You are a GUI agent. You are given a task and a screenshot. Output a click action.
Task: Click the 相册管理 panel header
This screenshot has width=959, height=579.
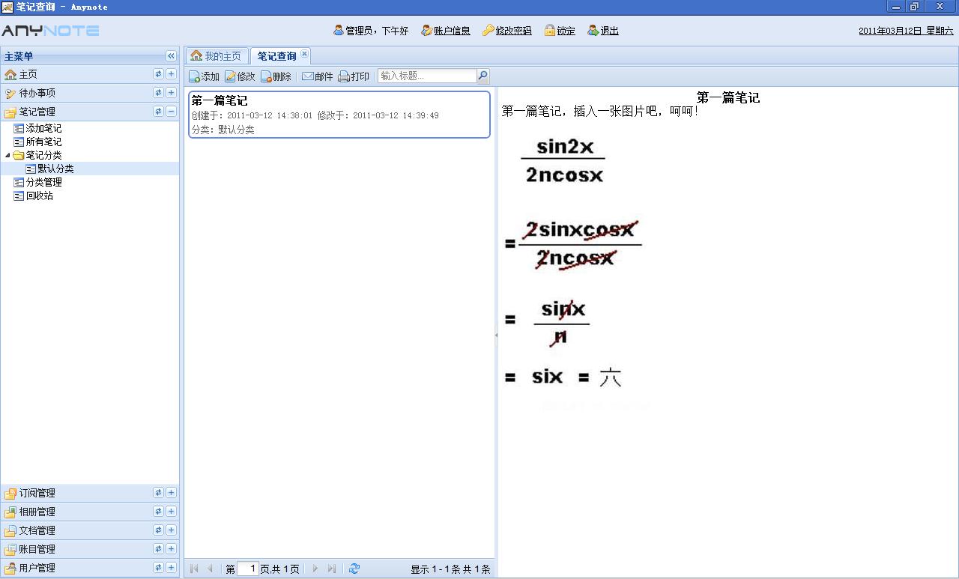[90, 512]
